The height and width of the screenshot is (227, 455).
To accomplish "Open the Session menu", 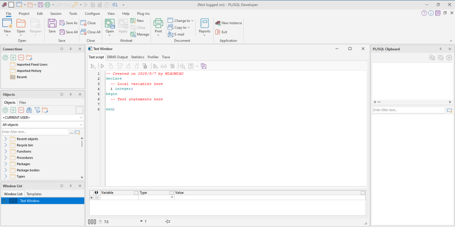I will click(56, 14).
